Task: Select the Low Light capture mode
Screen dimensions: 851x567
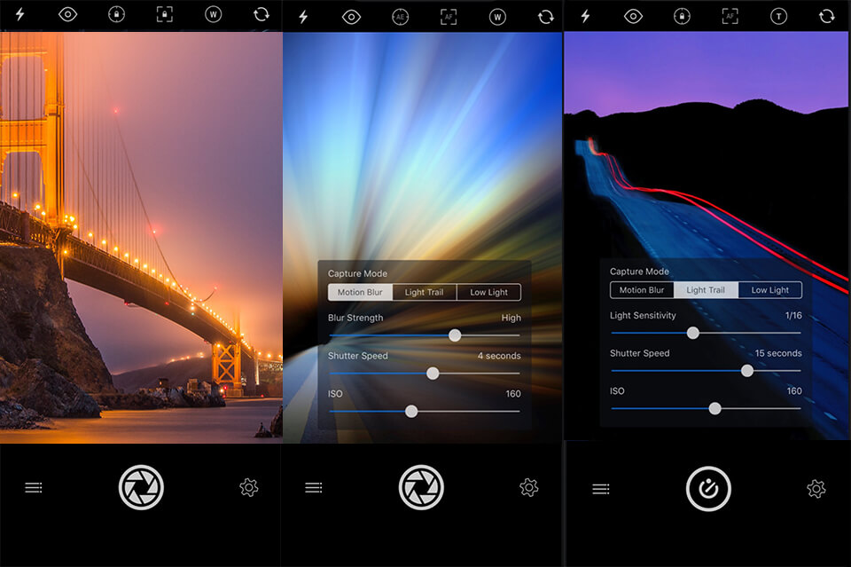Action: (x=488, y=292)
